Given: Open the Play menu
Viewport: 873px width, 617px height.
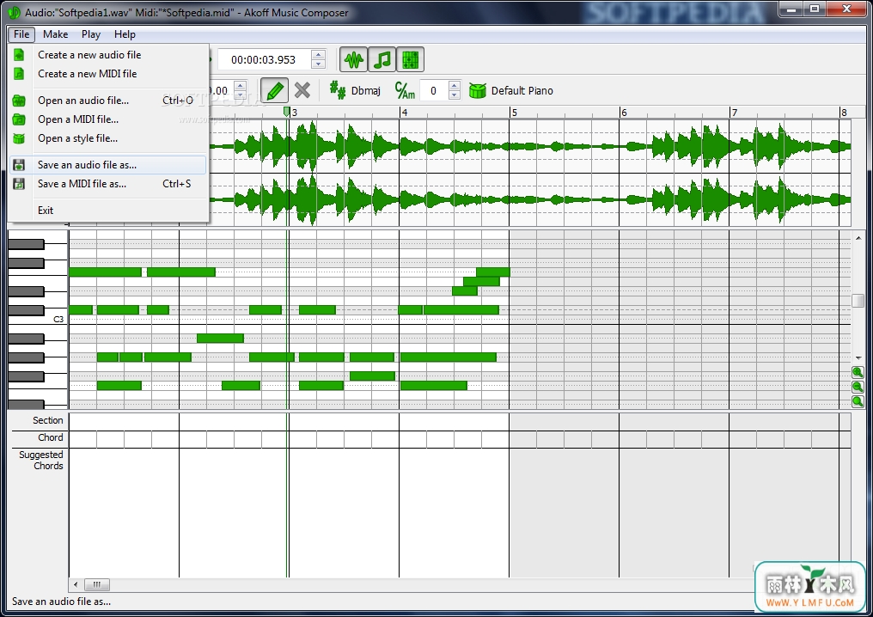Looking at the screenshot, I should (91, 34).
